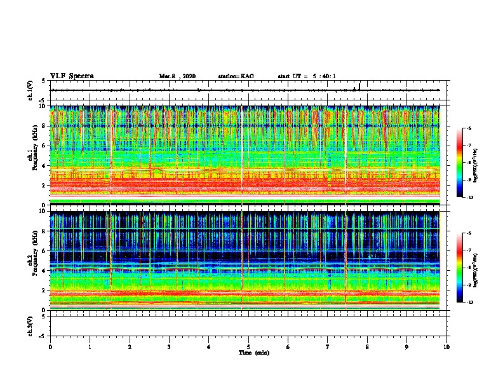503x389 pixels.
Task: Click the '8' tick on time axis
Action: pyautogui.click(x=367, y=347)
